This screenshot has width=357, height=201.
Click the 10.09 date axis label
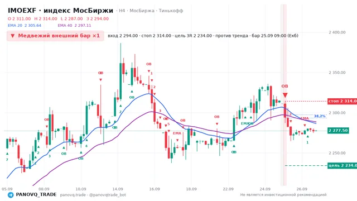(x=81, y=189)
